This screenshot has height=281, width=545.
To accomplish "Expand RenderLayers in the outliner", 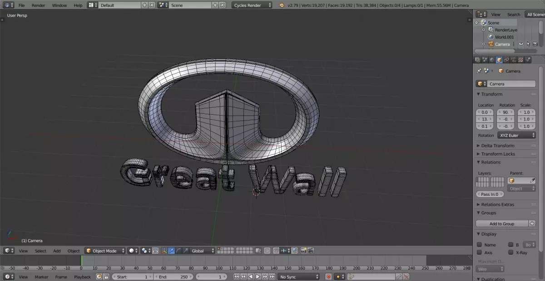I will (x=484, y=30).
